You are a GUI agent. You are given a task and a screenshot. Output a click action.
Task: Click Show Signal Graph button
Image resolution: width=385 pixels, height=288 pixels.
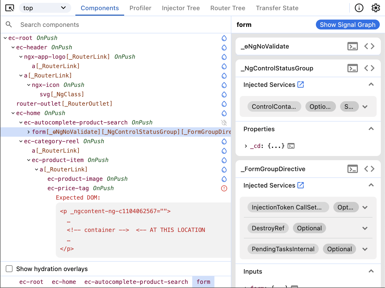[347, 25]
